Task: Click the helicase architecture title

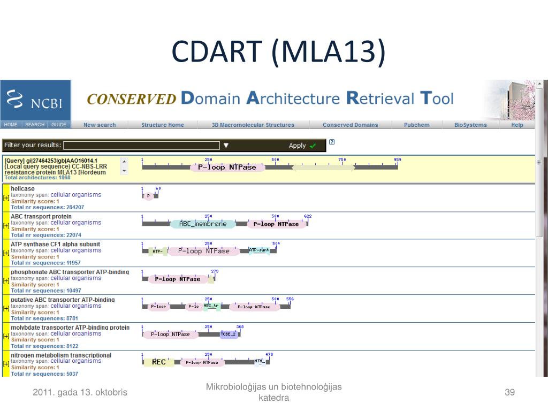Action: 22,189
